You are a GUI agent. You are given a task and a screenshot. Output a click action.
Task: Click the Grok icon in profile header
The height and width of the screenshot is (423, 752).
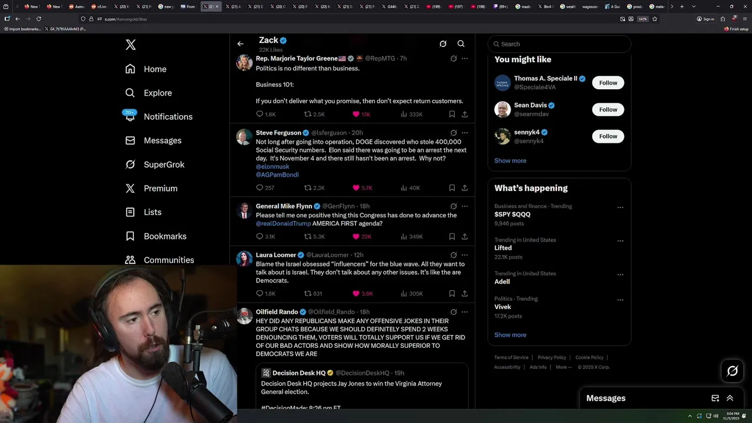point(443,43)
